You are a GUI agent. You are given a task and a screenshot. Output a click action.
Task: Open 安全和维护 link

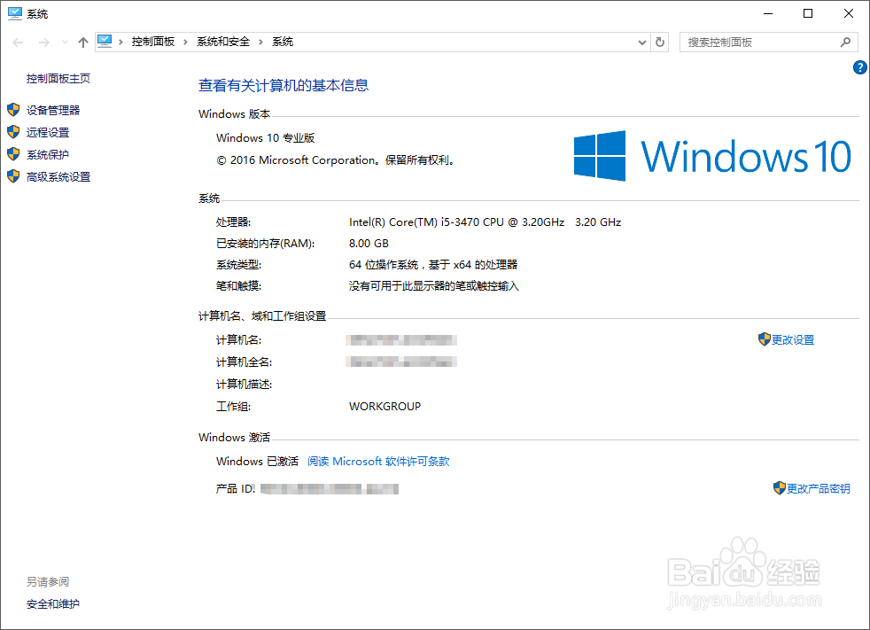click(52, 604)
